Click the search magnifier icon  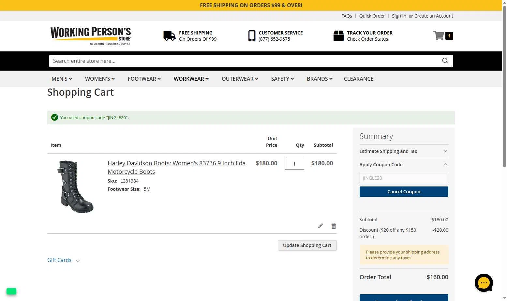click(445, 61)
